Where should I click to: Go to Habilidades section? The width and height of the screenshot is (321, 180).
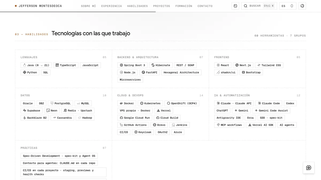point(137,6)
